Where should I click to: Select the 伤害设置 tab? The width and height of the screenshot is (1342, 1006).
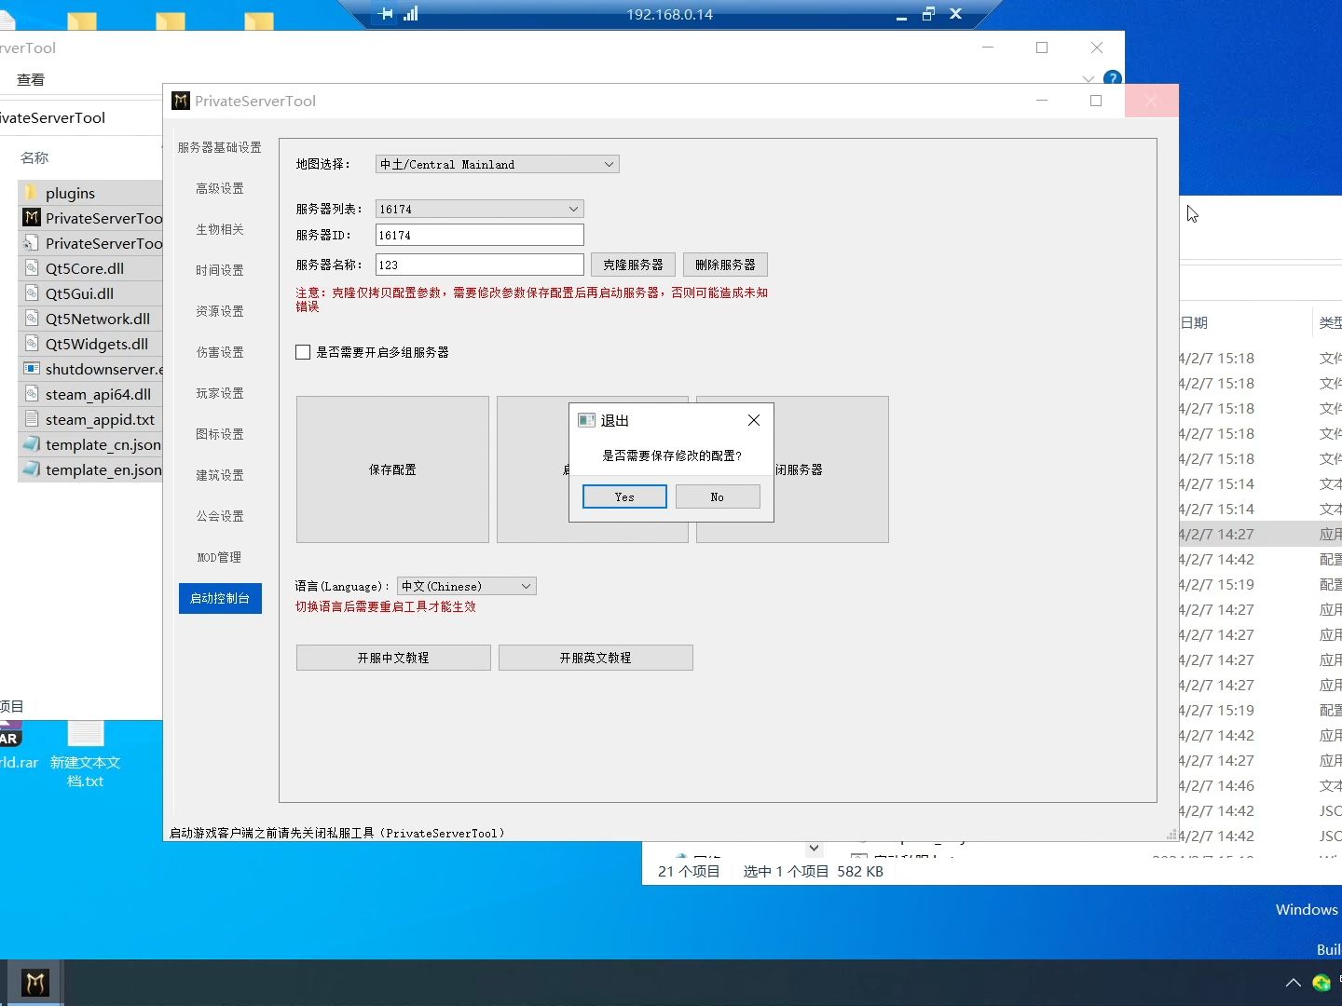pyautogui.click(x=220, y=352)
